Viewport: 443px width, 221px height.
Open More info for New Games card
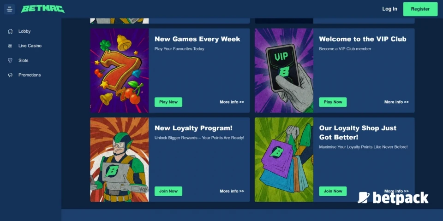coord(232,102)
